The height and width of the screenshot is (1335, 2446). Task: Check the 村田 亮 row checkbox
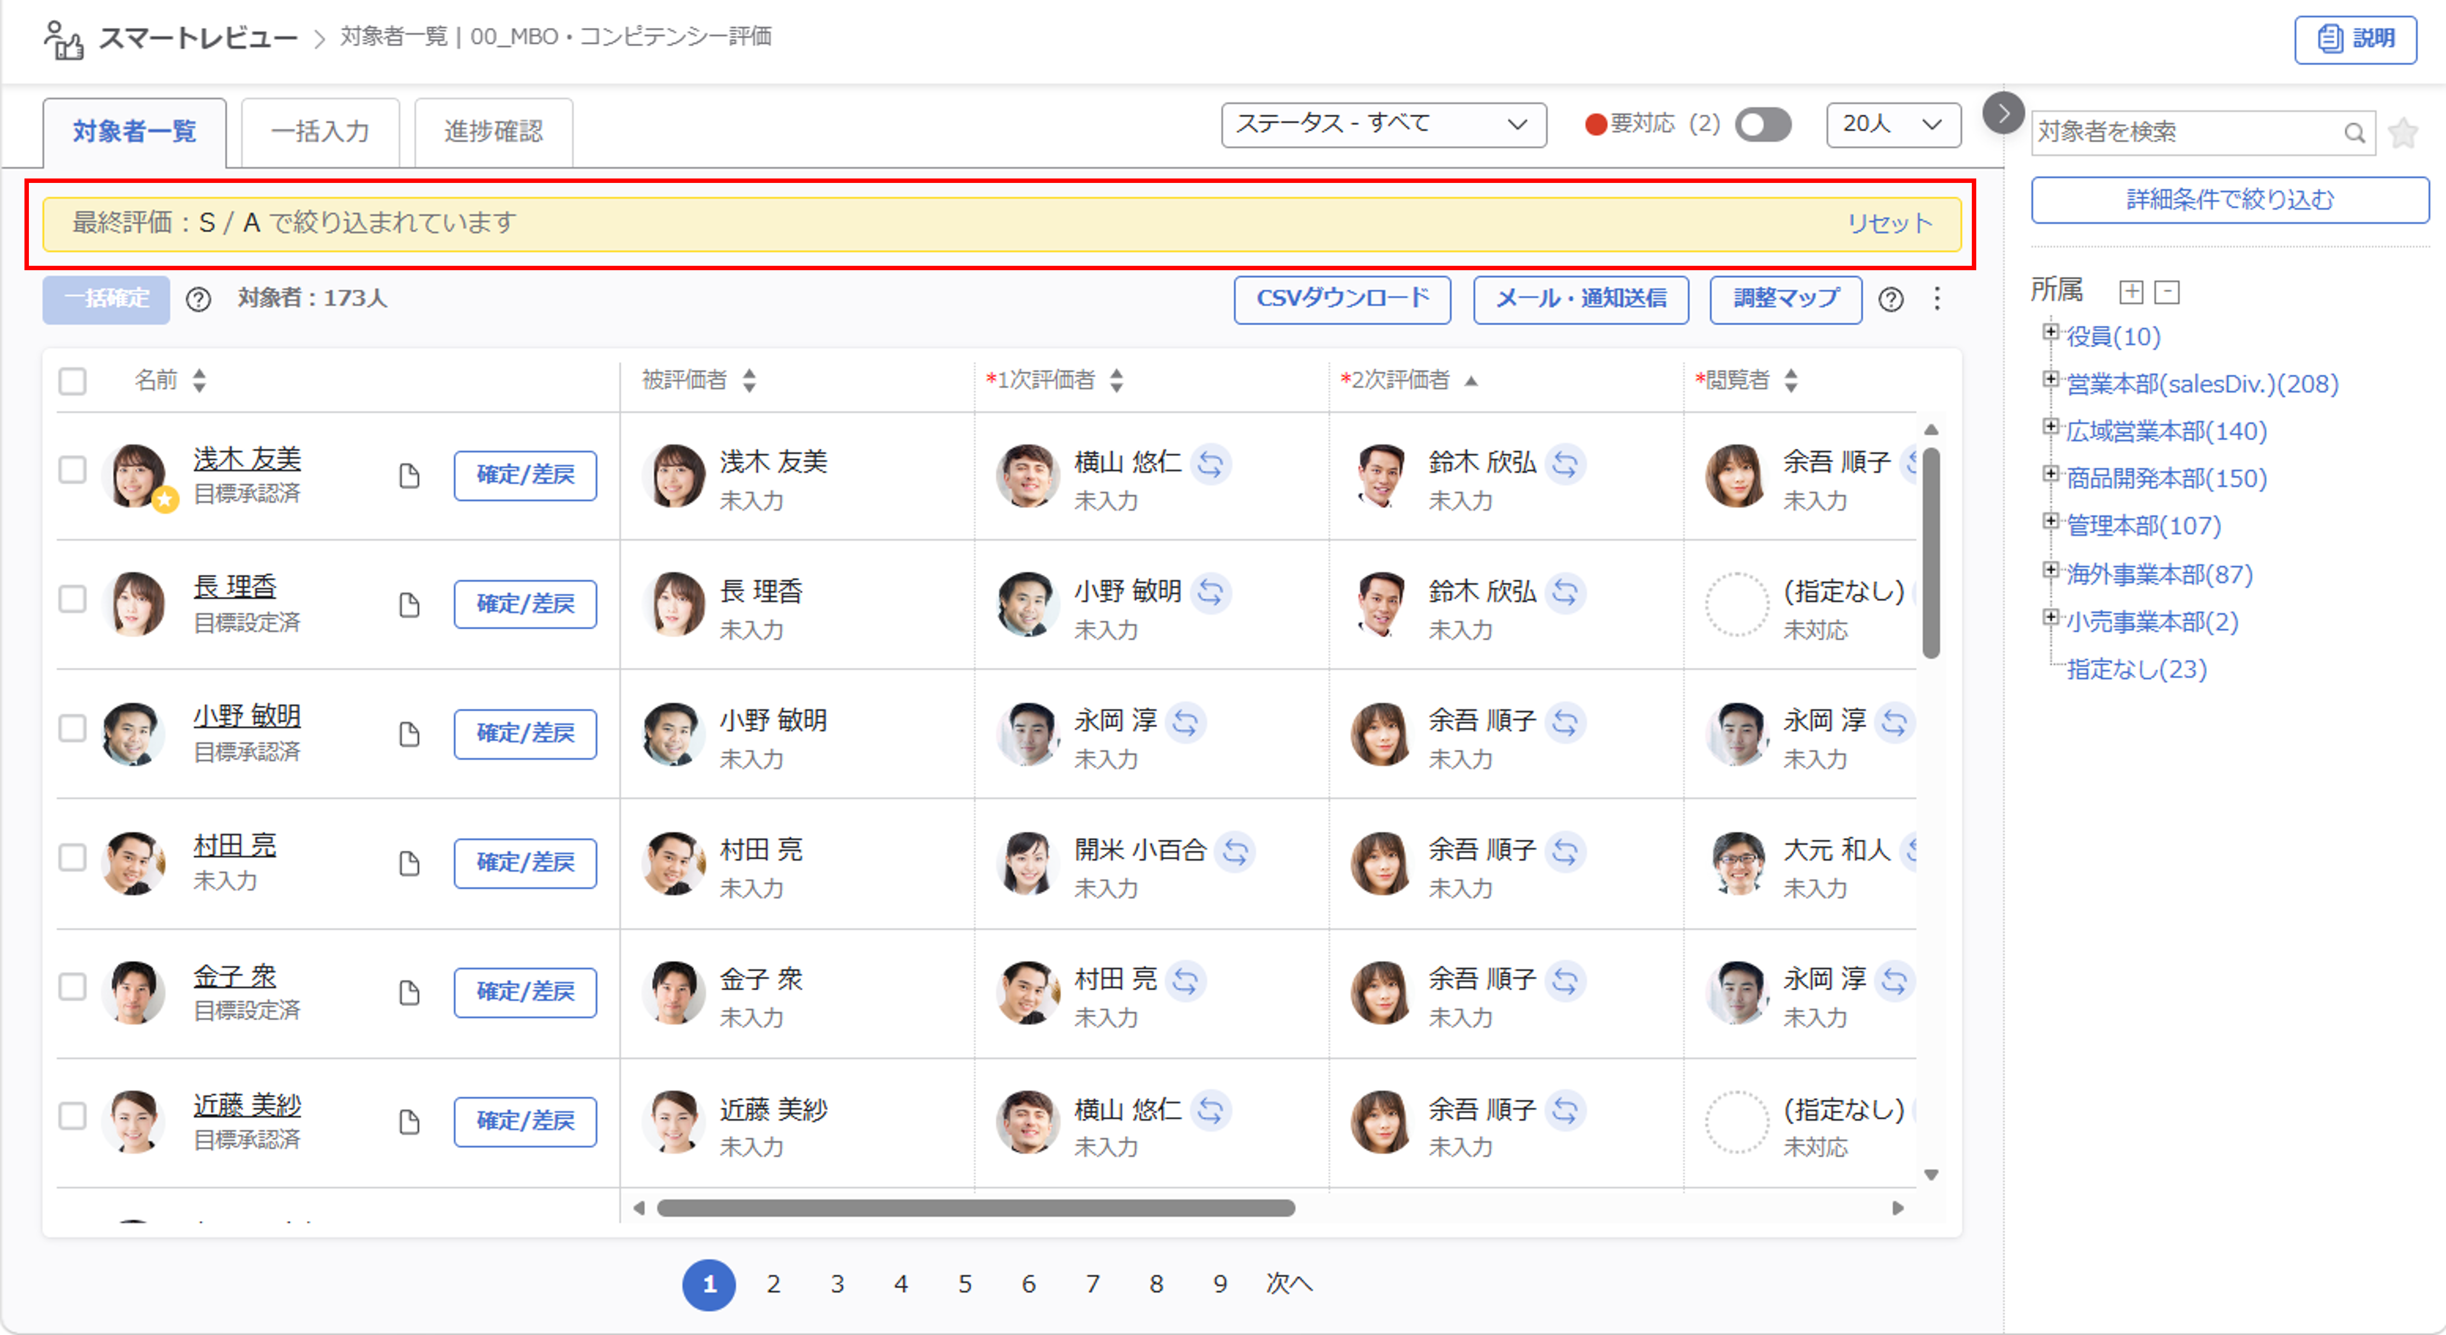(x=72, y=857)
